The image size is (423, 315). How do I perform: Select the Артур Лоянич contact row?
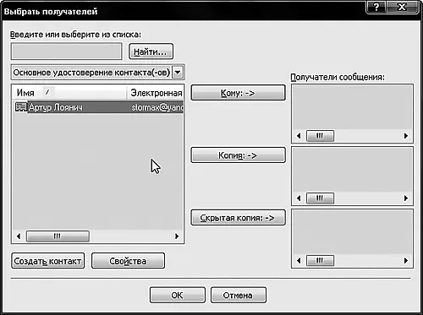98,107
